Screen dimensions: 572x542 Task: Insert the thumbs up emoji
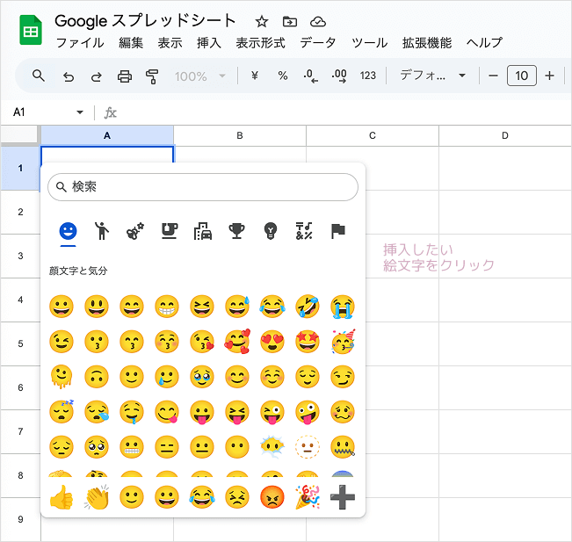[62, 497]
